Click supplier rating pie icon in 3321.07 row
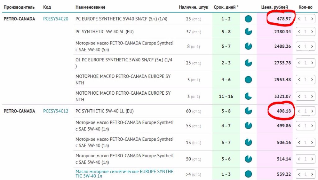Screen dimensions: 318x180 [248, 96]
